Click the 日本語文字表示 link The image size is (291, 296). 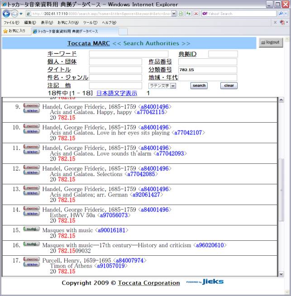coord(117,93)
